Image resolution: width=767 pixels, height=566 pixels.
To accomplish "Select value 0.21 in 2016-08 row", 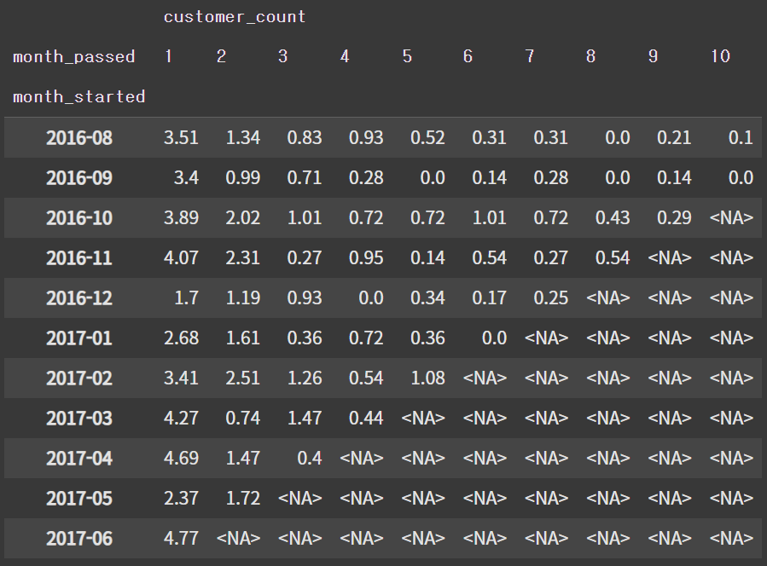I will click(674, 138).
